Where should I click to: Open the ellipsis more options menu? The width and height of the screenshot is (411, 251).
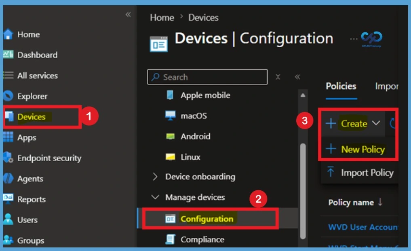[354, 39]
